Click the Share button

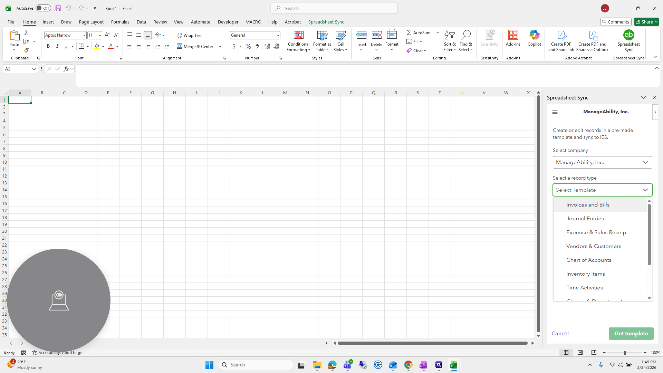pyautogui.click(x=646, y=22)
